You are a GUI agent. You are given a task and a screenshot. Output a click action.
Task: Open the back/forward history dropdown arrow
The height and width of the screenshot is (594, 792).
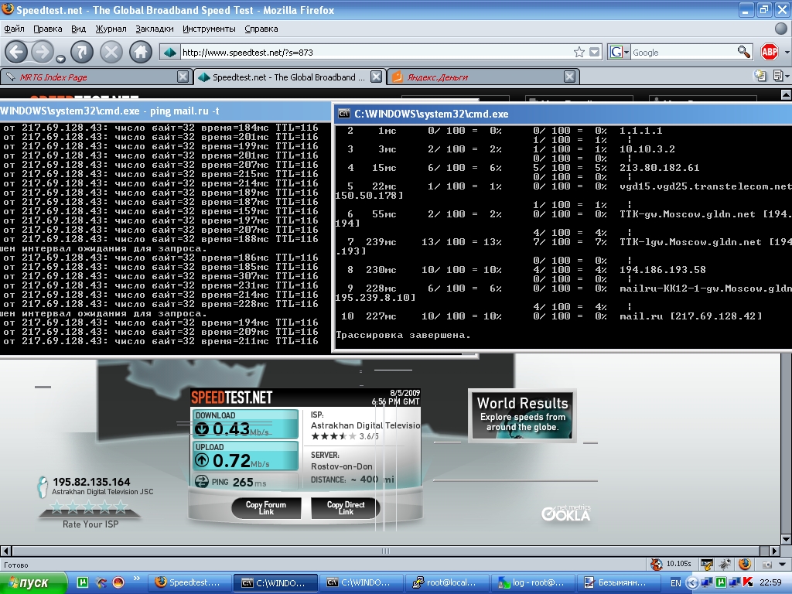(60, 59)
